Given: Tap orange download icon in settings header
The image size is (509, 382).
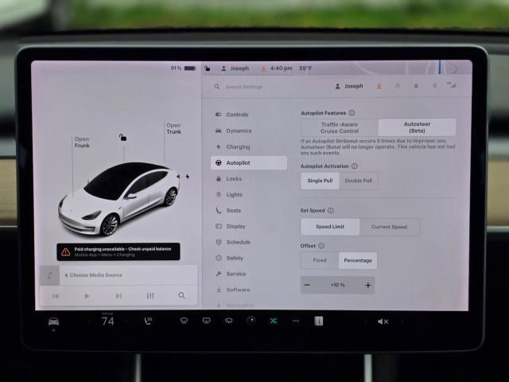Looking at the screenshot, I should [379, 86].
